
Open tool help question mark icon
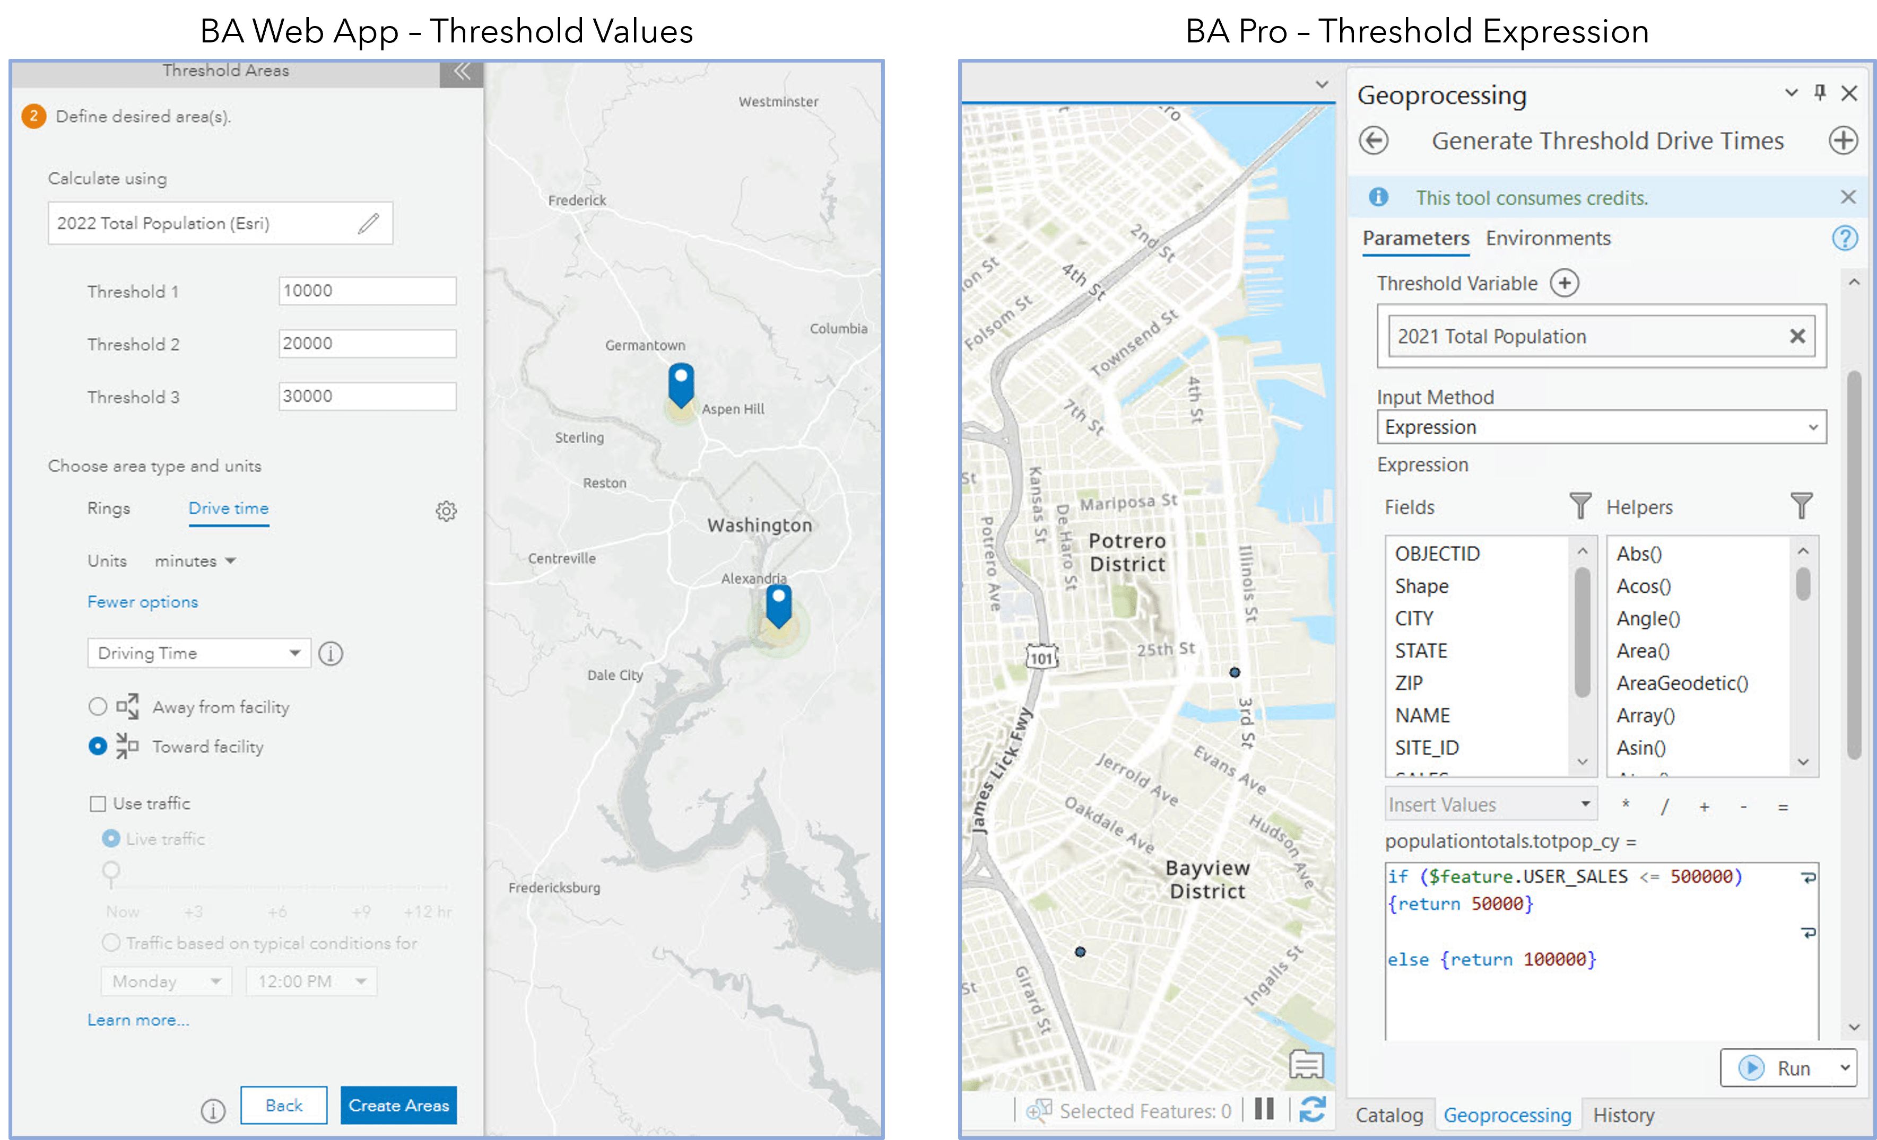(1844, 239)
